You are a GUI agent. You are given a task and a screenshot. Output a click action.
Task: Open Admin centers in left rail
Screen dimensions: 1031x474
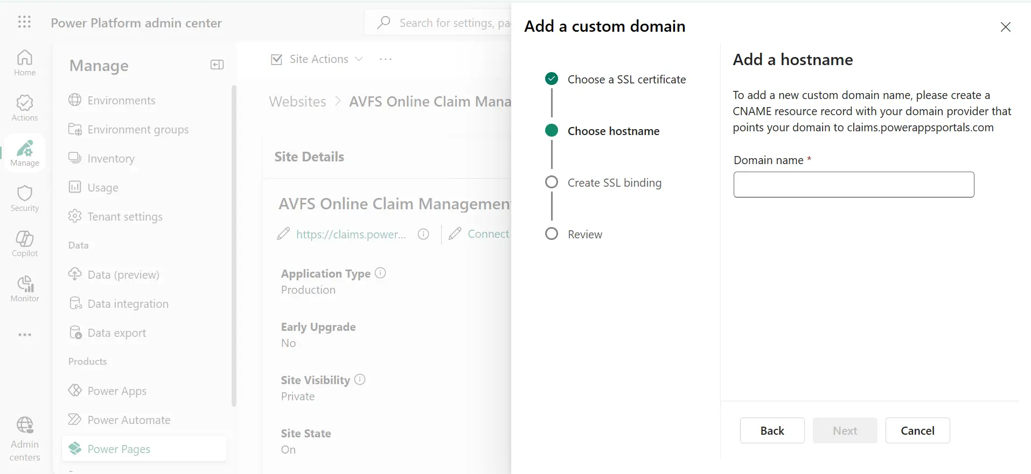point(25,439)
